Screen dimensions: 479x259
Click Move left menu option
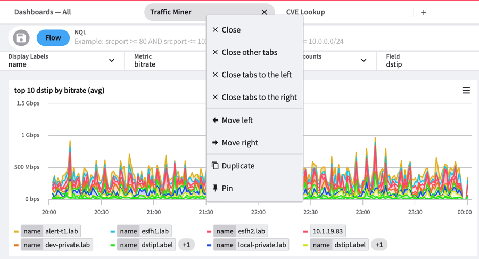pos(237,120)
